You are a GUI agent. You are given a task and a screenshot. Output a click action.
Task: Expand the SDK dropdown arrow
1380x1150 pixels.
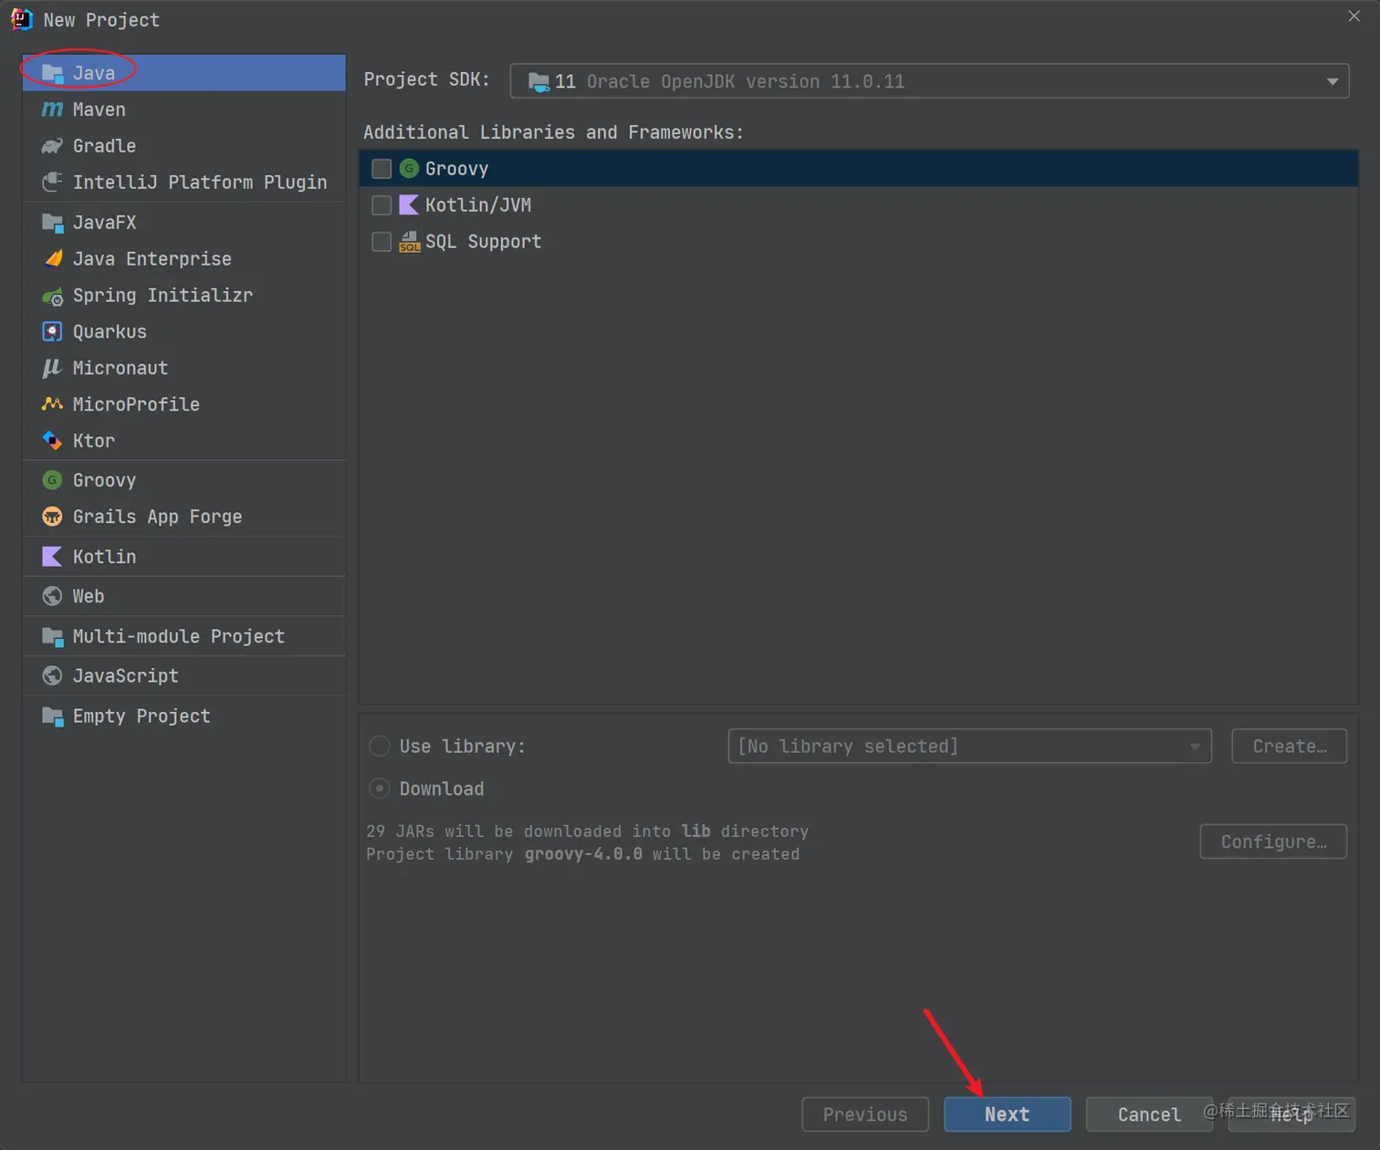(x=1333, y=81)
